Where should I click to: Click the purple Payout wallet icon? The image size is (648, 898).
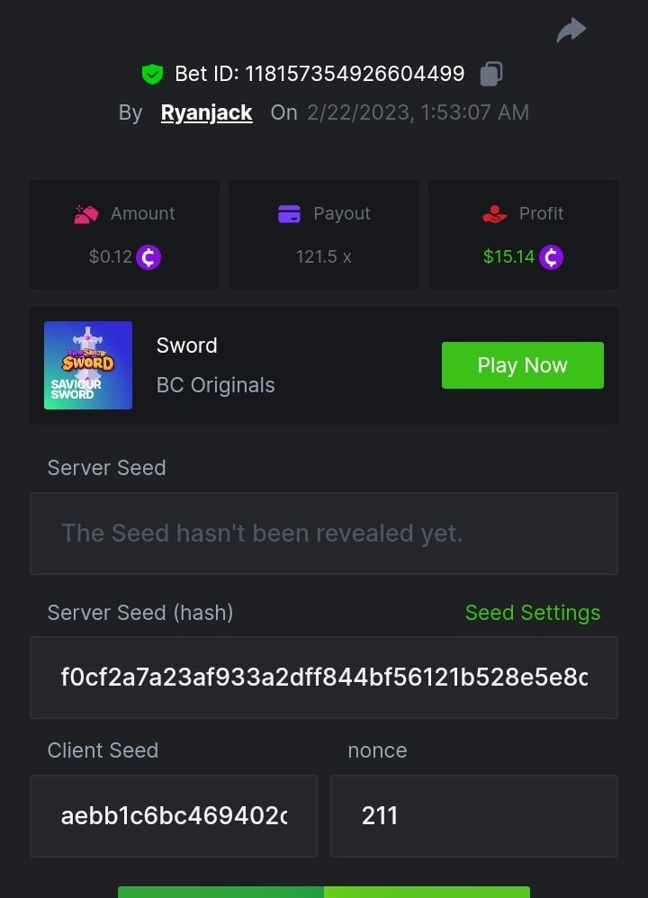point(289,214)
